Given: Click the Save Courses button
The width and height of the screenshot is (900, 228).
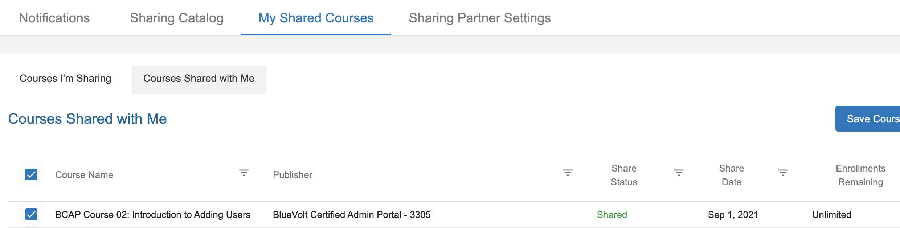Looking at the screenshot, I should tap(868, 119).
